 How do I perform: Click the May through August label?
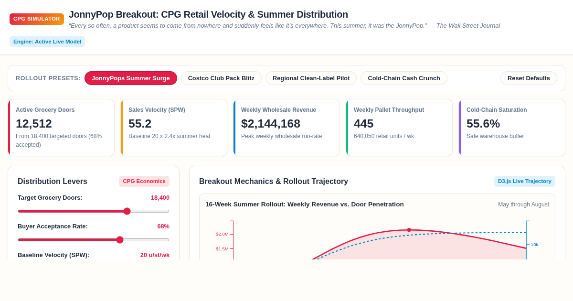[523, 204]
